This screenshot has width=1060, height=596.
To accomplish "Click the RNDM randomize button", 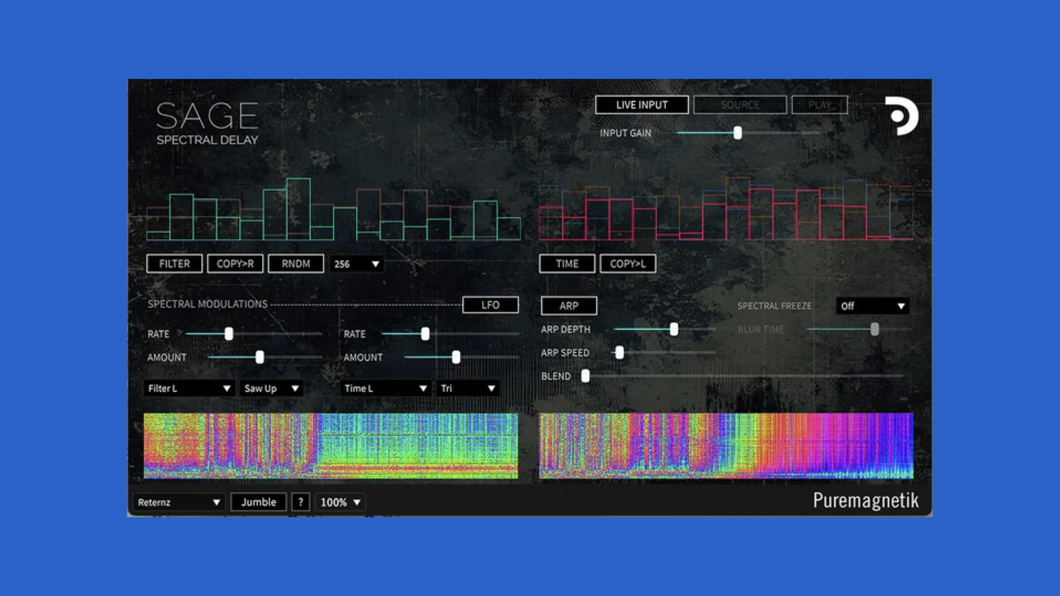I will click(x=296, y=264).
